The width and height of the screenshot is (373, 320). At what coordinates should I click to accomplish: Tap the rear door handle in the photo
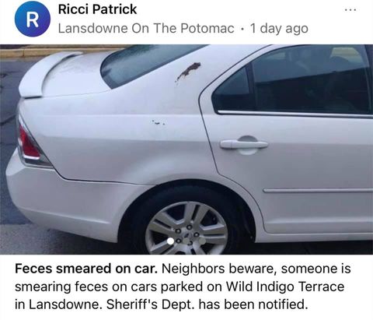[244, 144]
